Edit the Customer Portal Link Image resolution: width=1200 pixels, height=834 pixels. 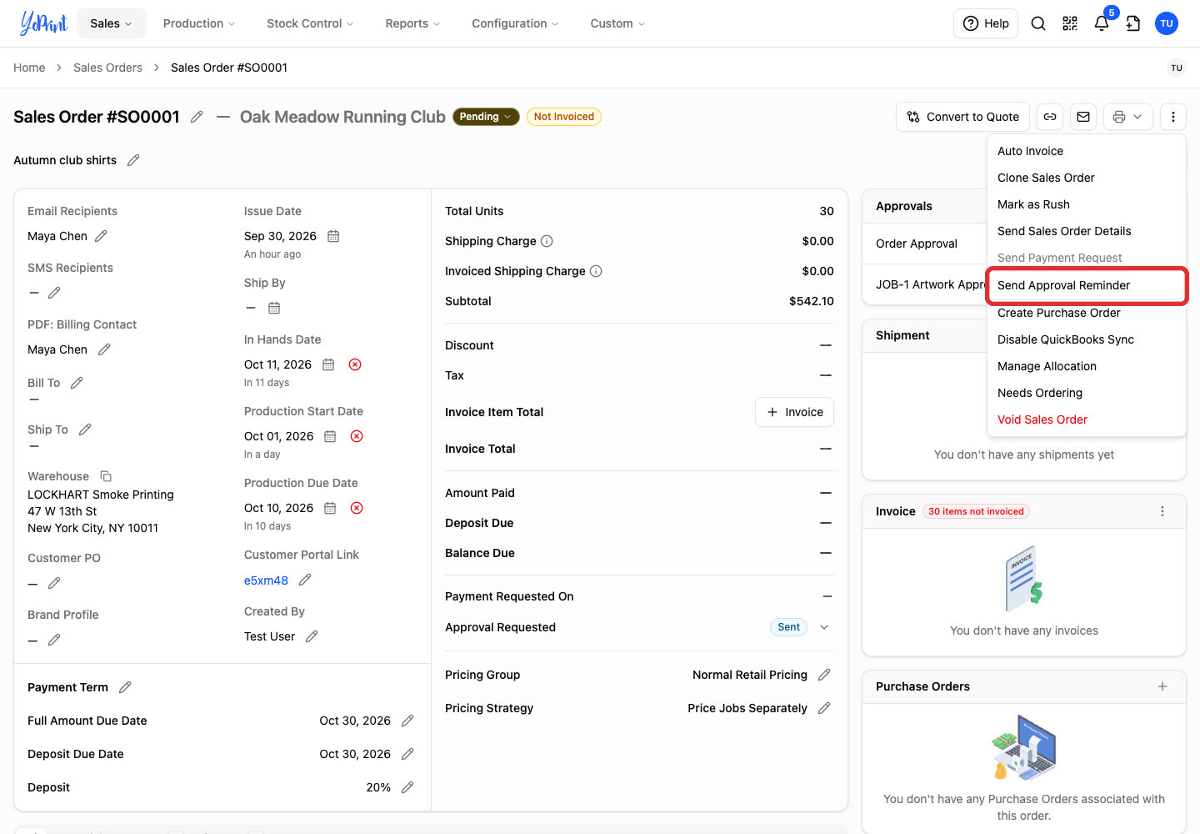pos(305,580)
